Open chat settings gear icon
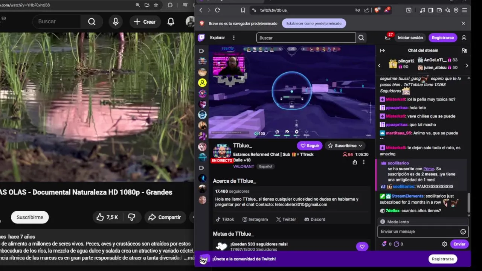482x271 pixels. click(x=444, y=244)
